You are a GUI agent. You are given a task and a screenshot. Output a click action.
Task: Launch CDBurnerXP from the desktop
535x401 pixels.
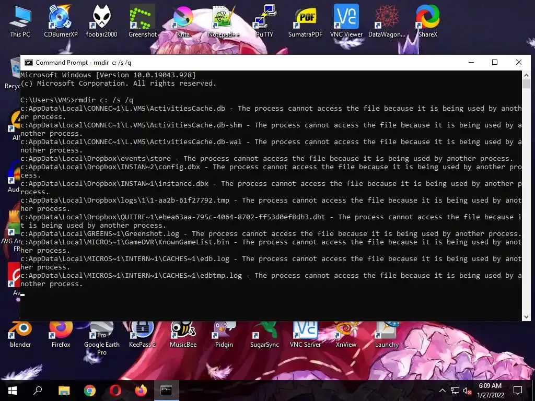click(x=61, y=21)
